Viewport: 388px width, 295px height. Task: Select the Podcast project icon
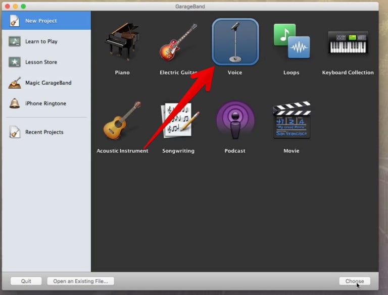(x=235, y=120)
